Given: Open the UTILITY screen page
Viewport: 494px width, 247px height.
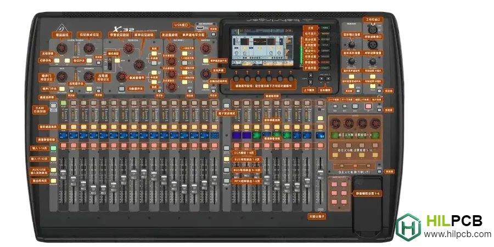Looking at the screenshot, I should pos(325,68).
